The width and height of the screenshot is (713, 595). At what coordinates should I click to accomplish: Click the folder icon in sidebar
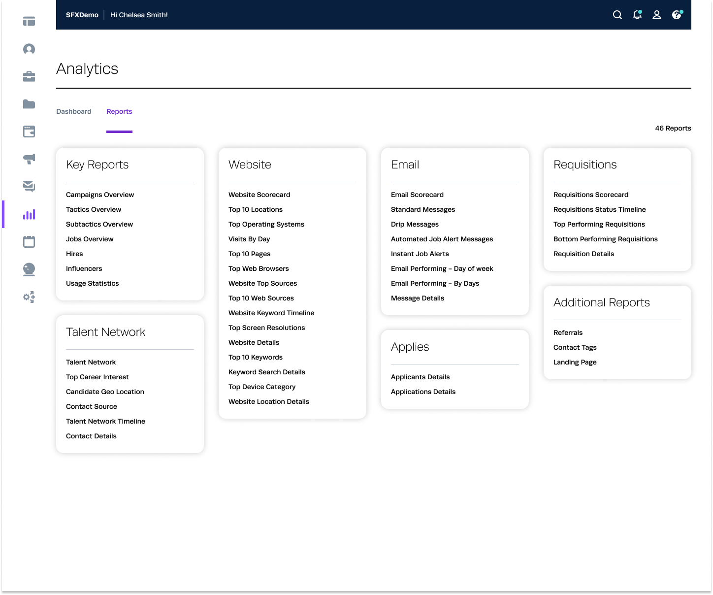29,104
